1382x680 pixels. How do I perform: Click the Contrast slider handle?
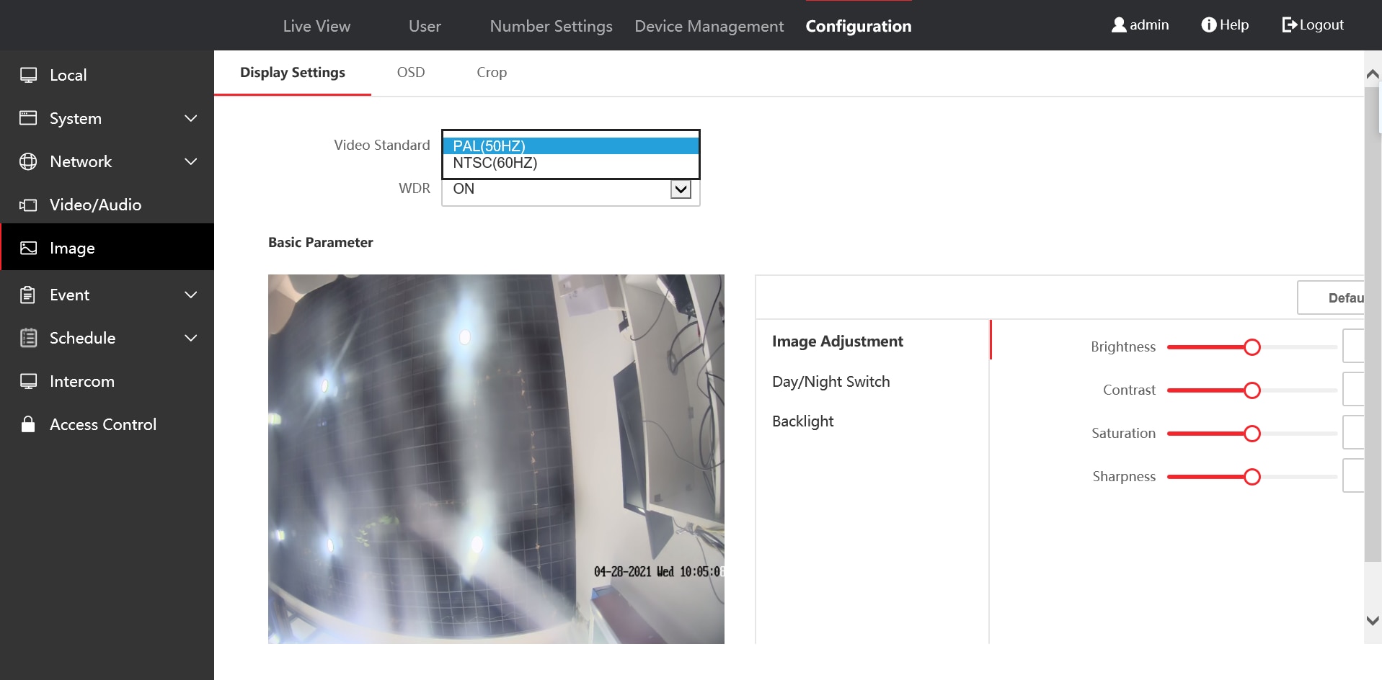click(x=1252, y=390)
